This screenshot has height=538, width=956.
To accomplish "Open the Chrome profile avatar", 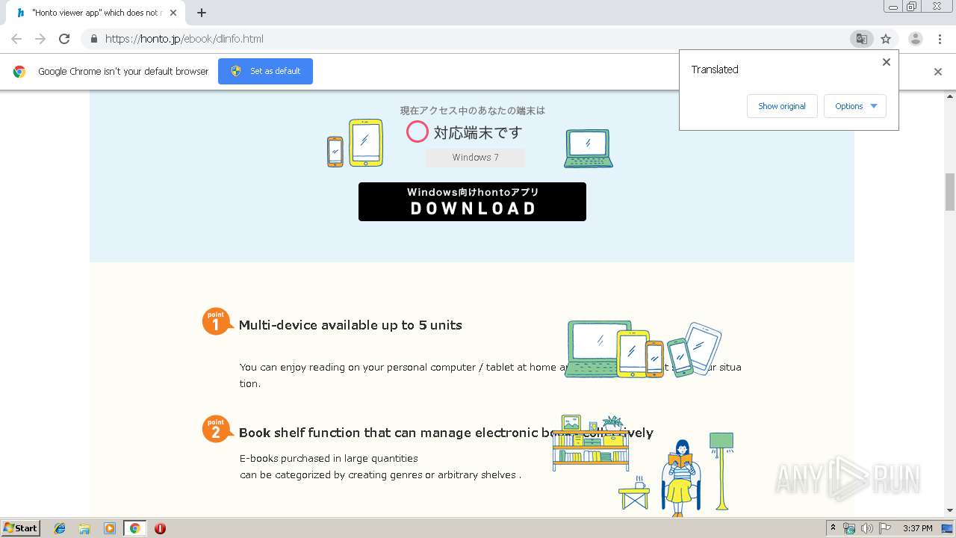I will (x=915, y=39).
